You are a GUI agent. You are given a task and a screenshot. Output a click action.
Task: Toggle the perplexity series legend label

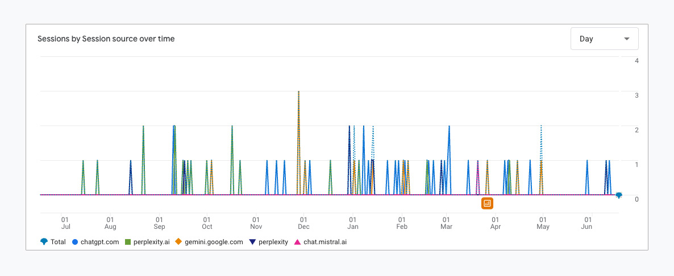(x=273, y=242)
